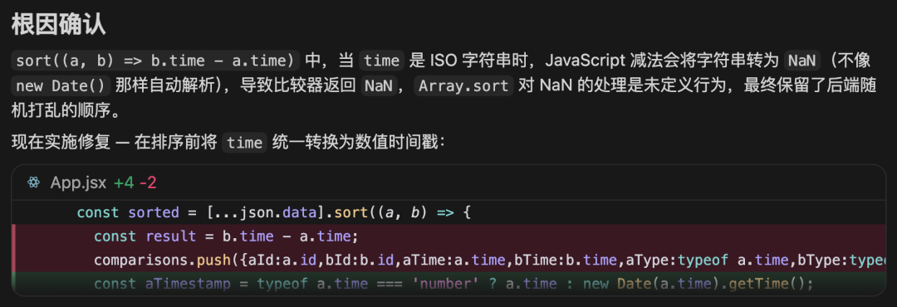This screenshot has height=307, width=897.
Task: Click inline code sort((a, b) => b.time - a.time)
Action: tap(155, 60)
